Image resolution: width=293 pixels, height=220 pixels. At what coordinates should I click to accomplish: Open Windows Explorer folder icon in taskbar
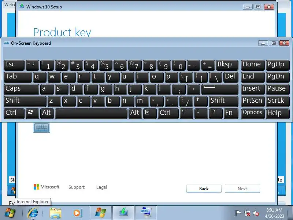(x=55, y=213)
